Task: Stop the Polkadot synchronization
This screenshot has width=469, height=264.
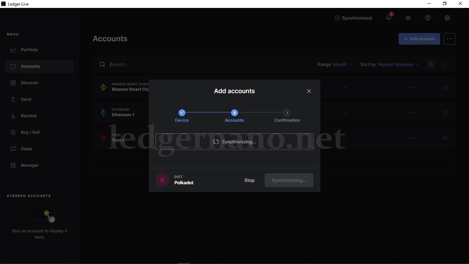Action: 249,180
